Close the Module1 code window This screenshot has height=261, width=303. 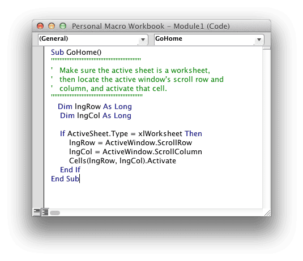click(x=40, y=26)
